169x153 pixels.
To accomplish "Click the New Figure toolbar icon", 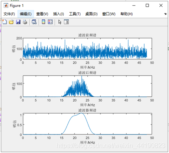I will (4, 22).
